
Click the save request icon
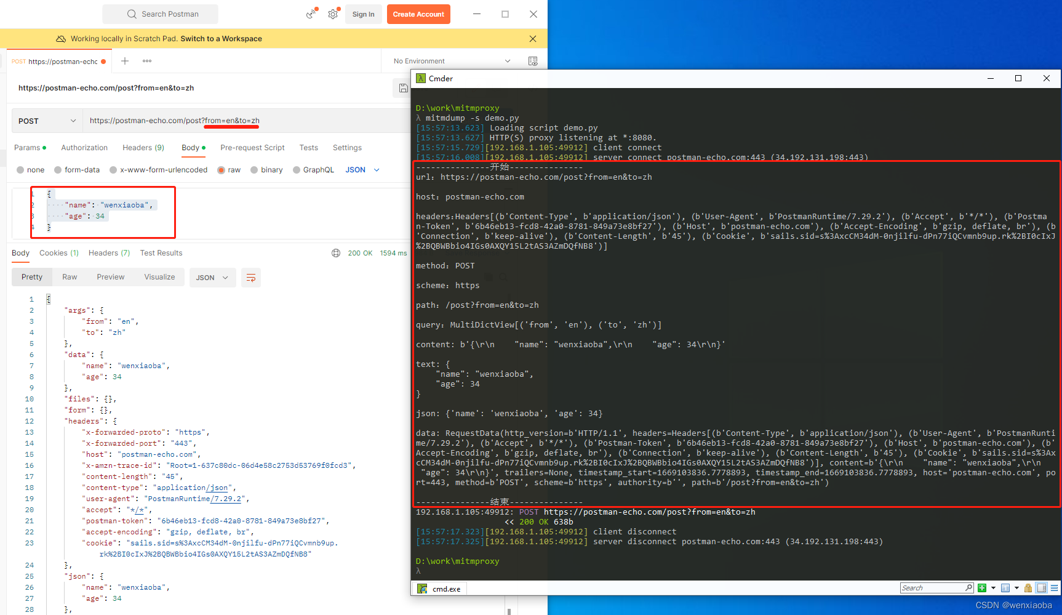click(403, 88)
